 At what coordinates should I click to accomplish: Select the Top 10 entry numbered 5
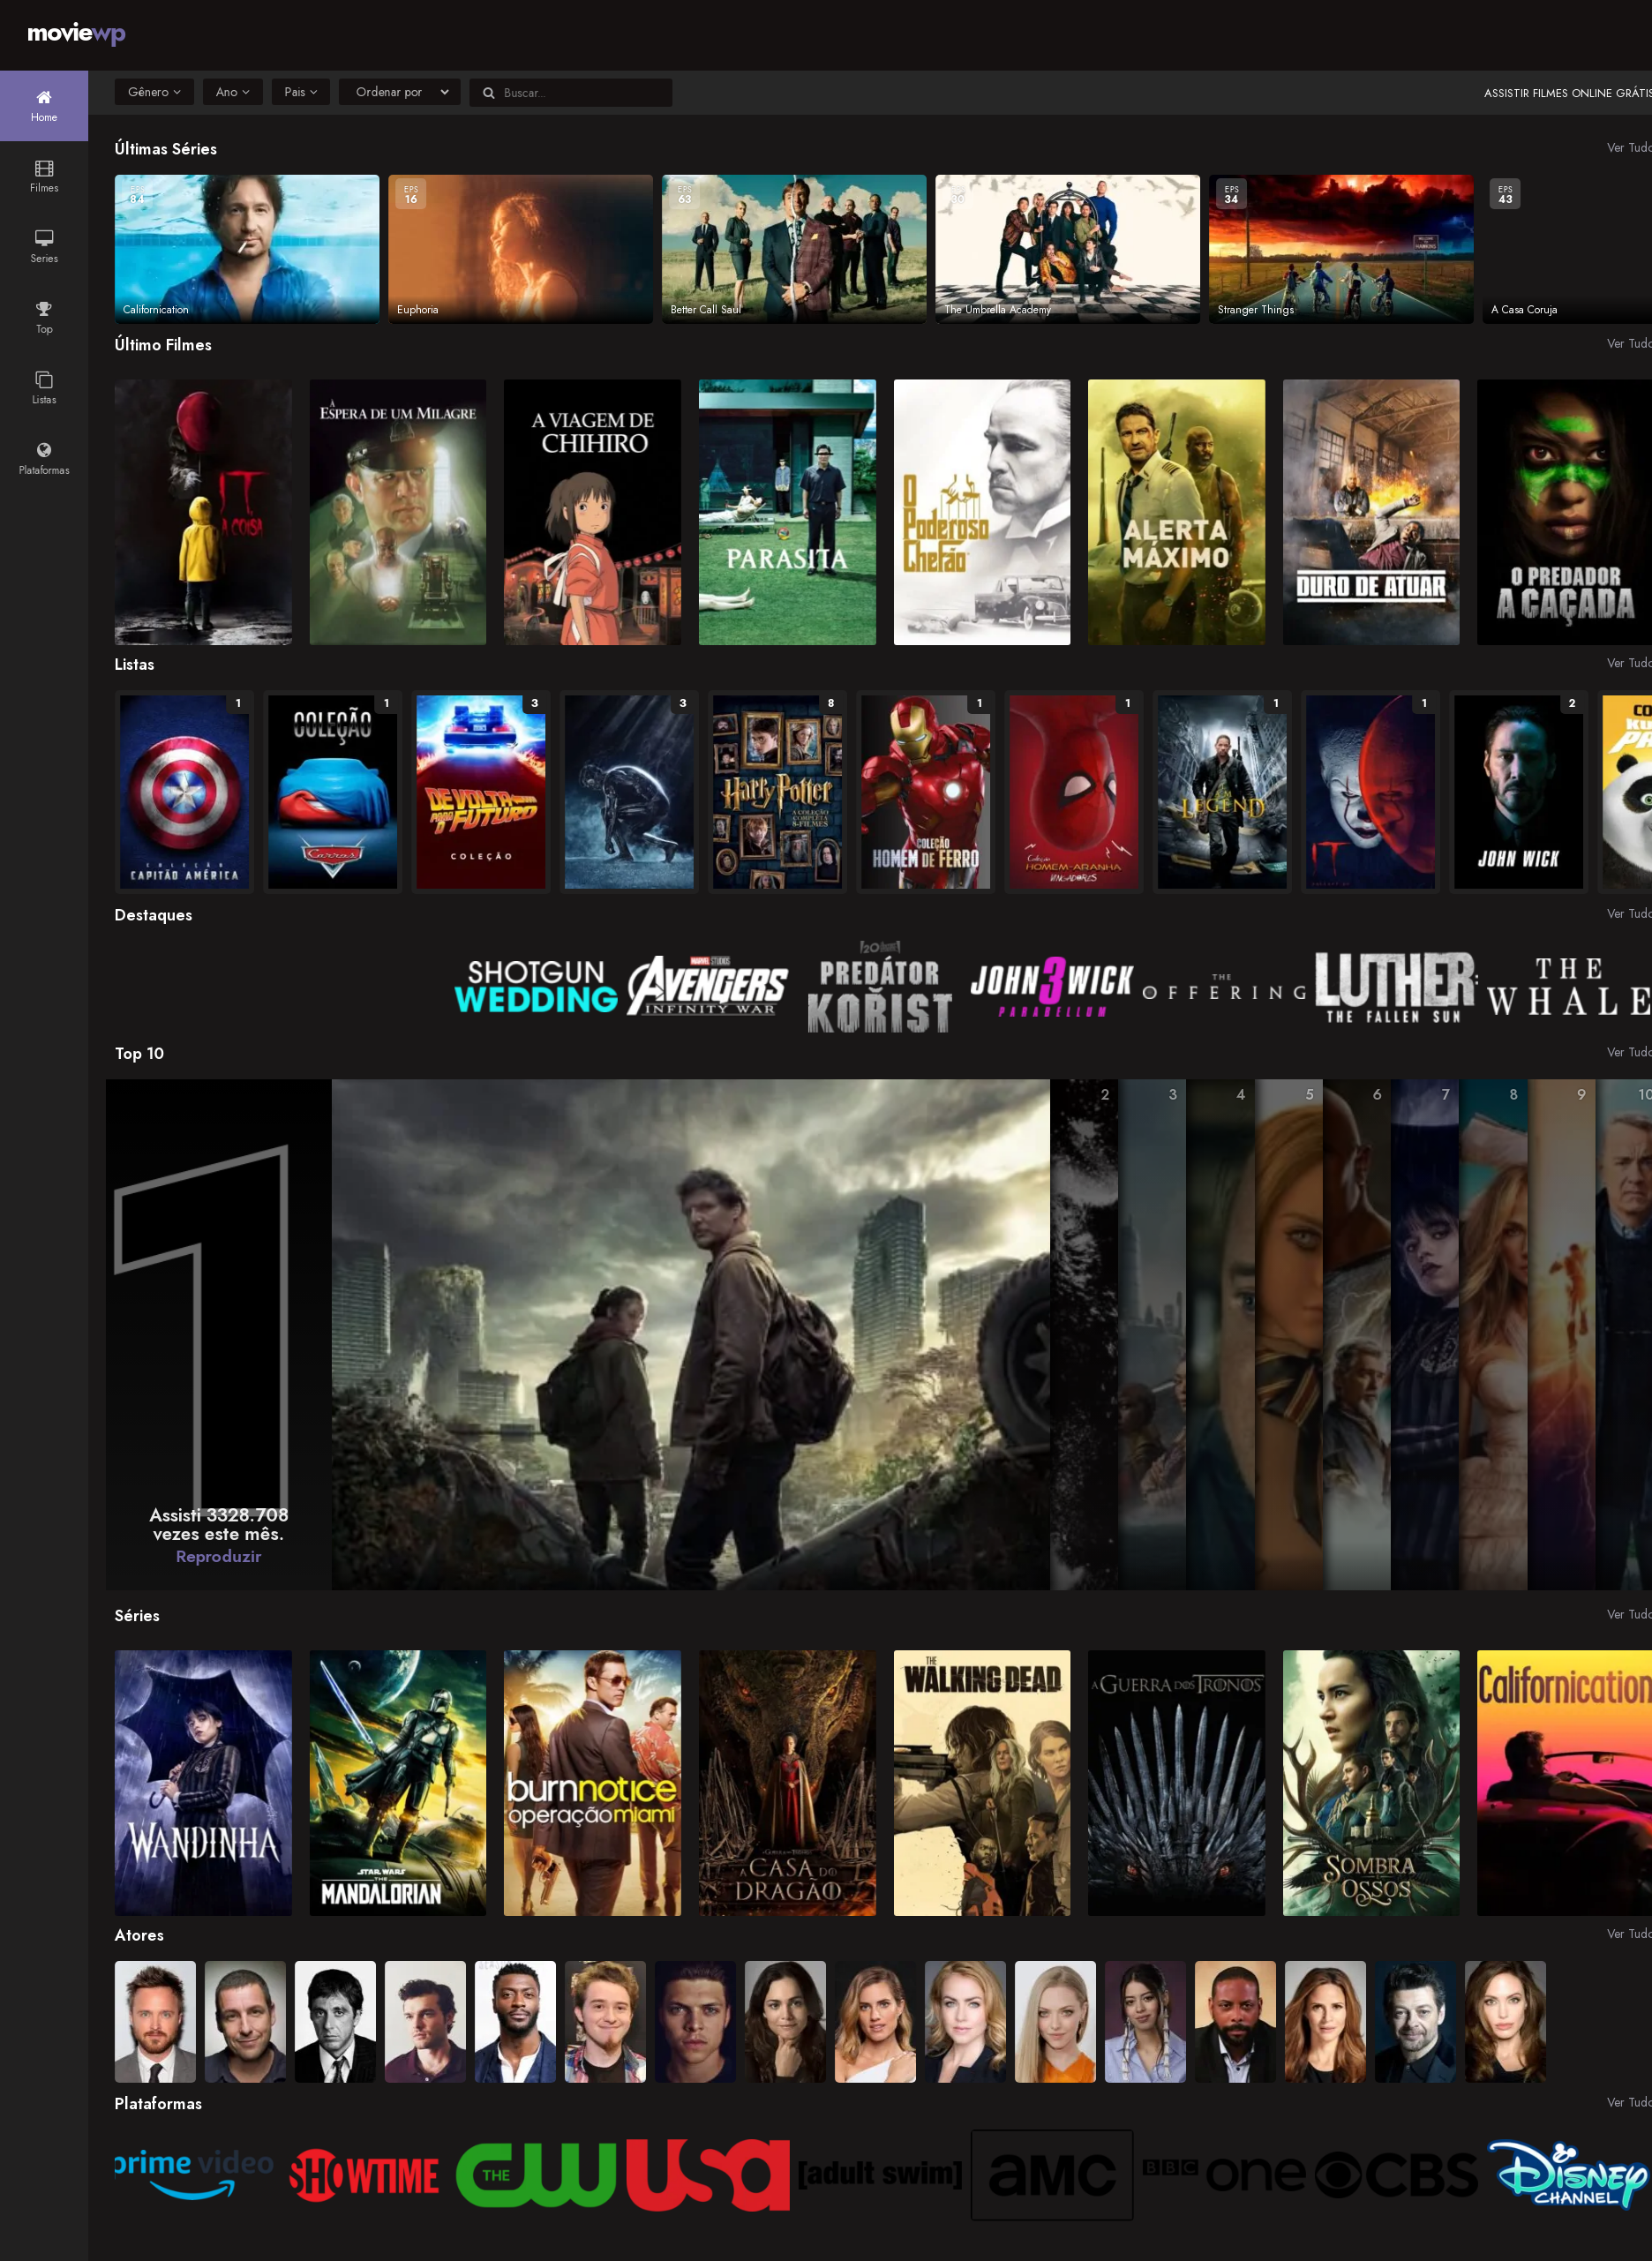click(x=1289, y=1334)
